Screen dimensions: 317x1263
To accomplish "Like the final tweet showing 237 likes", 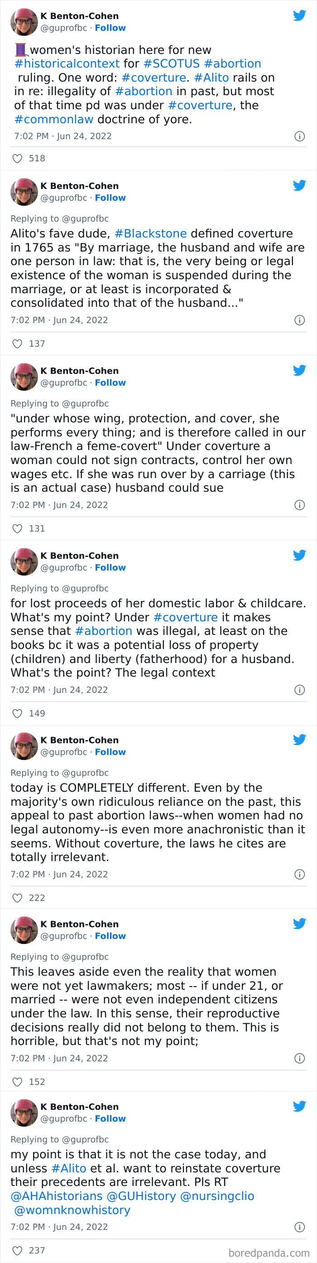I will coord(17,1250).
